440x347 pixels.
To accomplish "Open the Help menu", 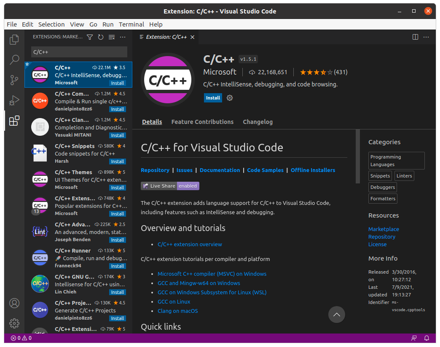I will [x=156, y=24].
